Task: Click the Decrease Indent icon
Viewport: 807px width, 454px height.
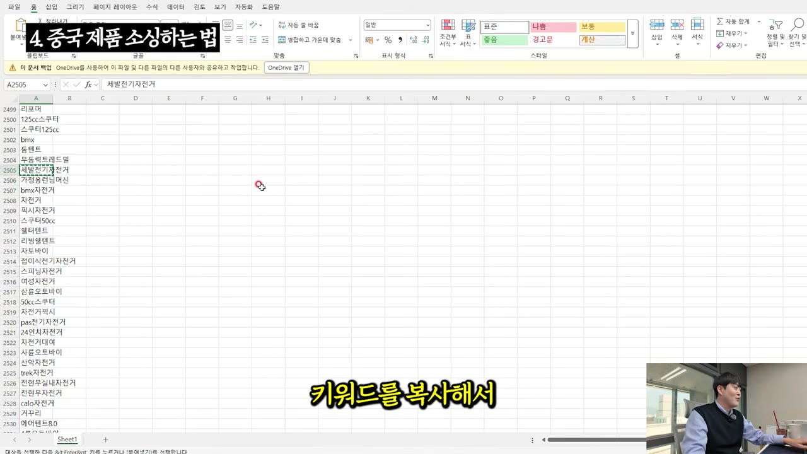Action: [x=253, y=40]
